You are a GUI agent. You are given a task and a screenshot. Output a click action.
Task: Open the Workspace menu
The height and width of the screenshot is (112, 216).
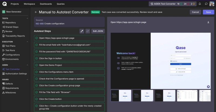[29, 4]
